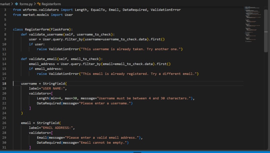Click line number 31 in gutter
This screenshot has width=270, height=153.
coord(4,147)
